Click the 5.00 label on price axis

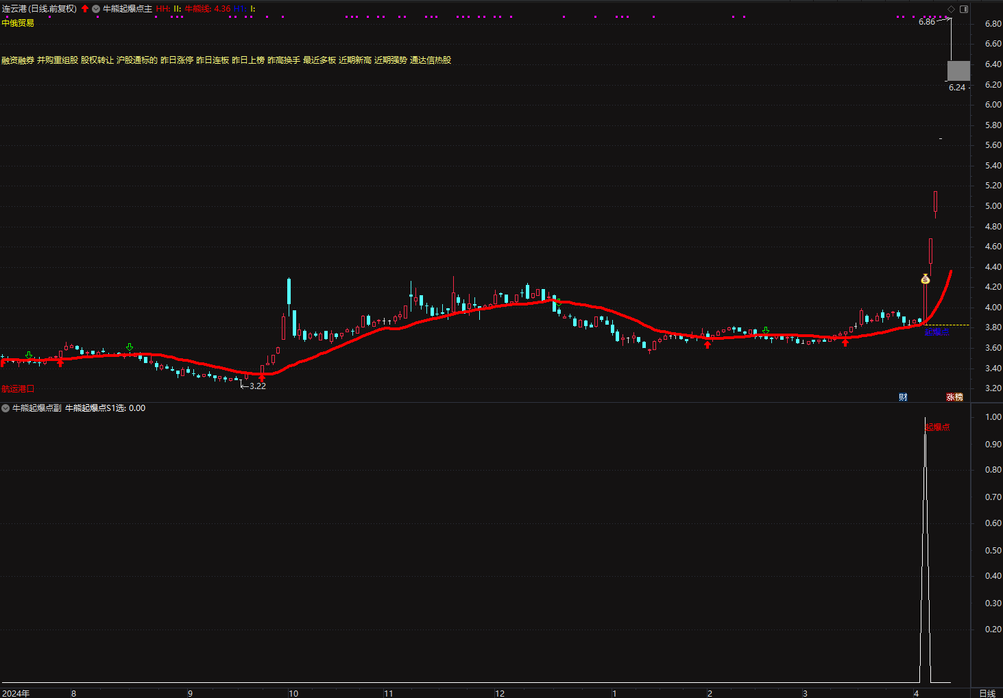point(993,206)
